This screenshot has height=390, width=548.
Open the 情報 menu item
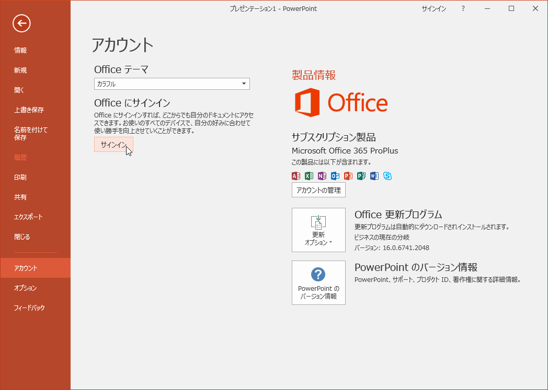36,50
